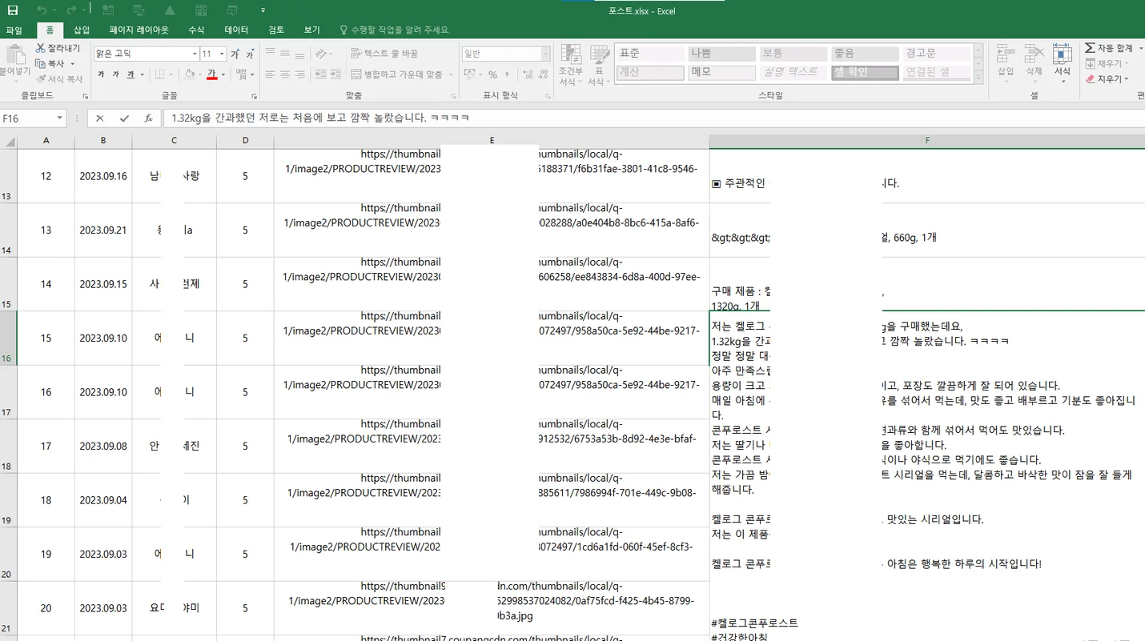Open the borders dropdown arrow
This screenshot has width=1145, height=641.
171,74
